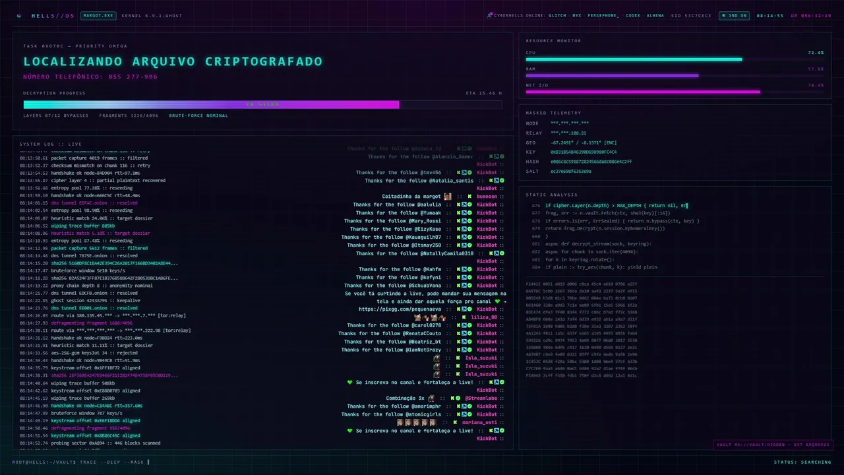Viewport: 844px width, 475px height.
Task: Click the STATUS: SEARCHING indicator
Action: (802, 462)
